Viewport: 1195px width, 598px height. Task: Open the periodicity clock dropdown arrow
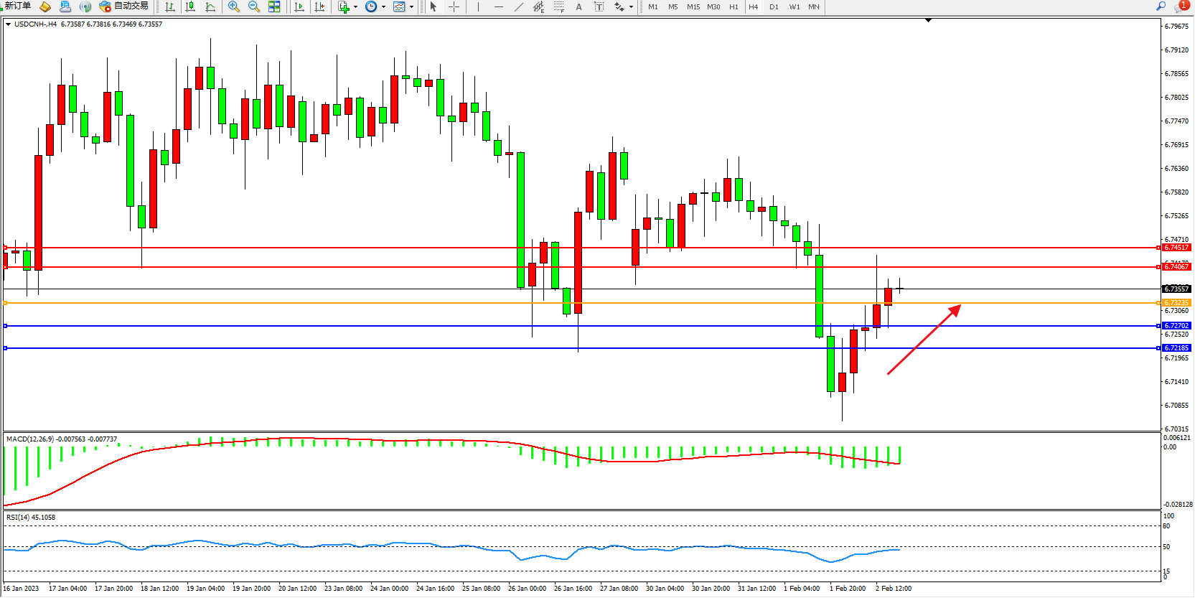(383, 7)
